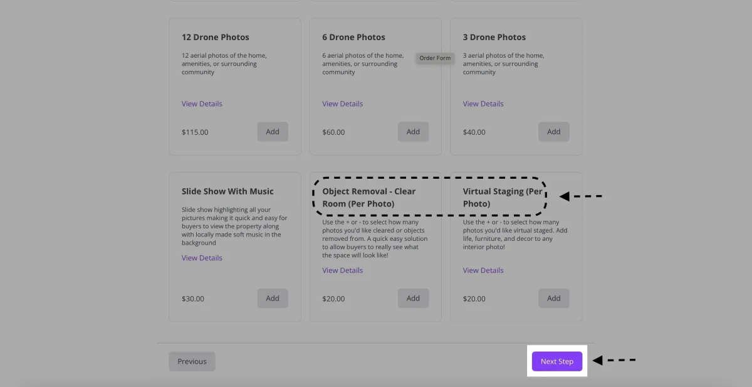Open Object Removal View Details link
The image size is (752, 387).
point(342,270)
